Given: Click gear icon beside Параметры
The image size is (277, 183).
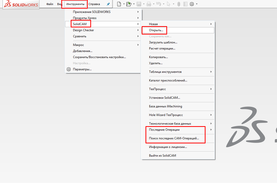Looking at the screenshot, I should (69, 69).
